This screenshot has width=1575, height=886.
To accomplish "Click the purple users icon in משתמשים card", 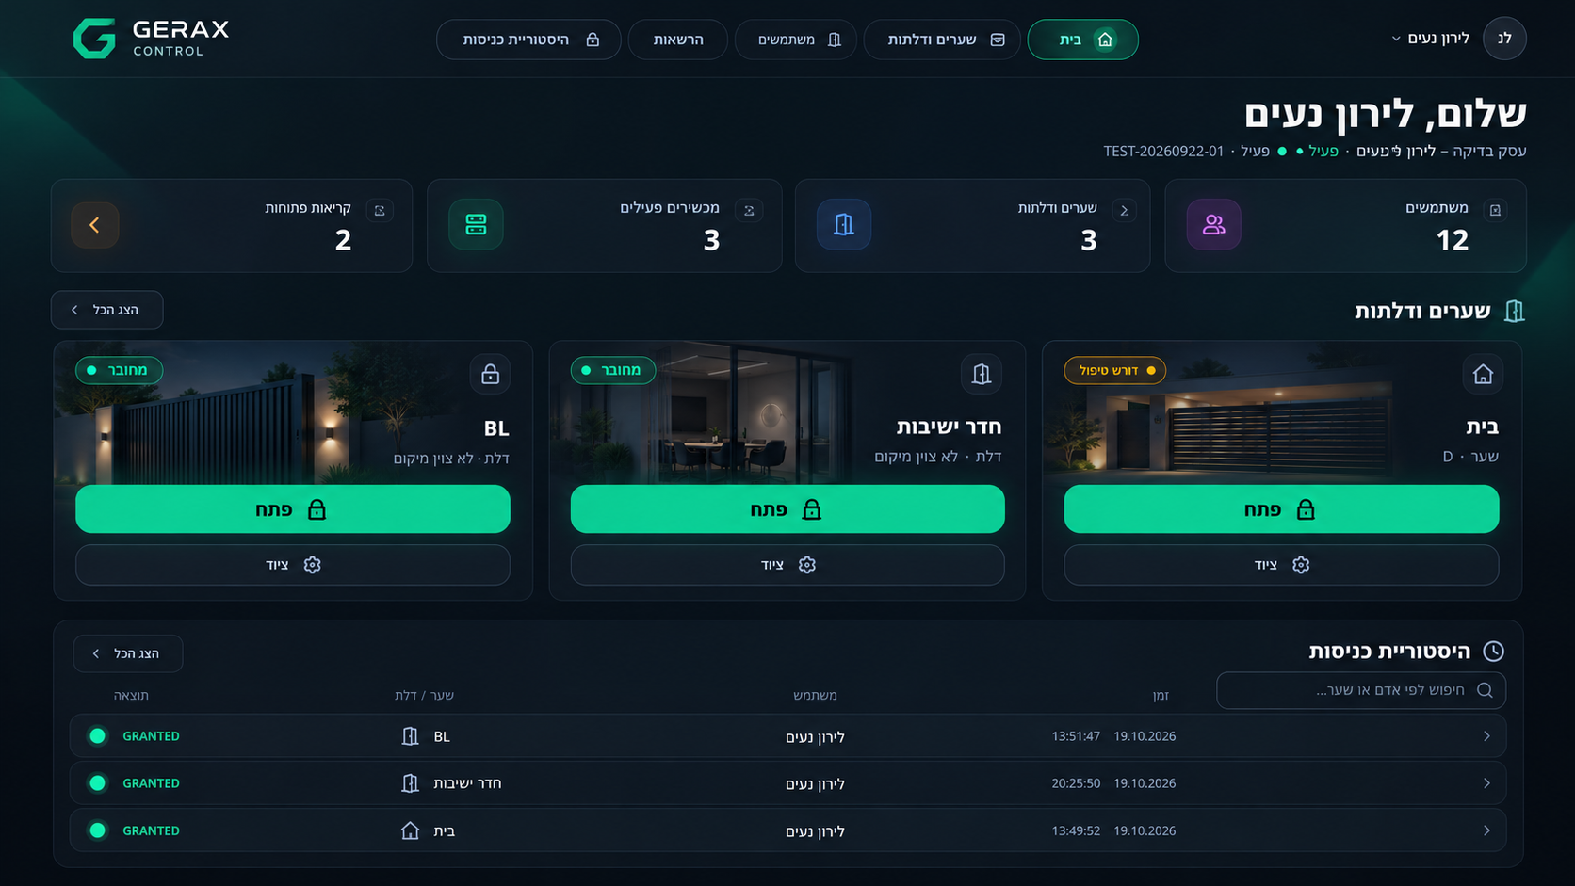I will tap(1213, 225).
